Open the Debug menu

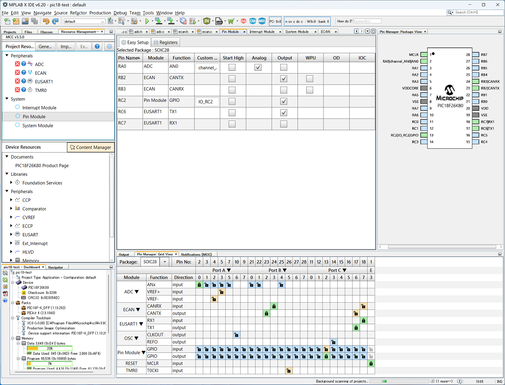click(x=120, y=13)
